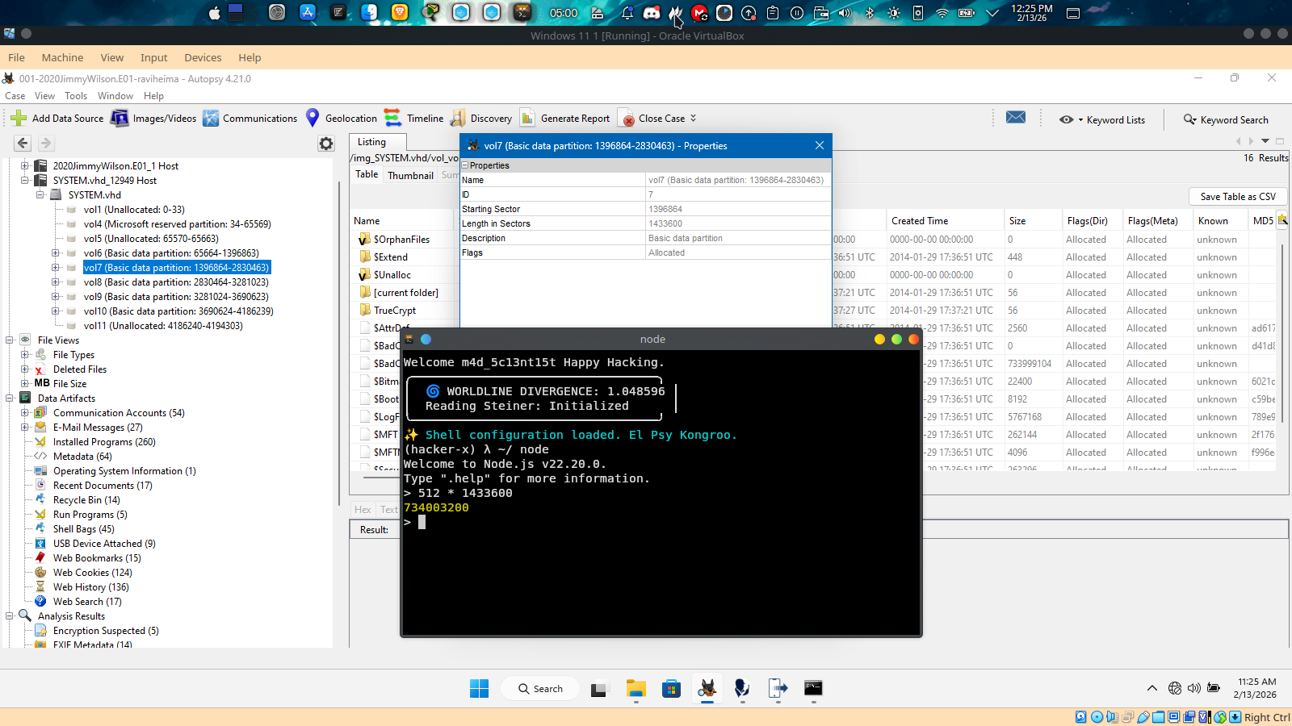This screenshot has height=726, width=1292.
Task: Collapse the File Views tree node
Action: pyautogui.click(x=10, y=340)
